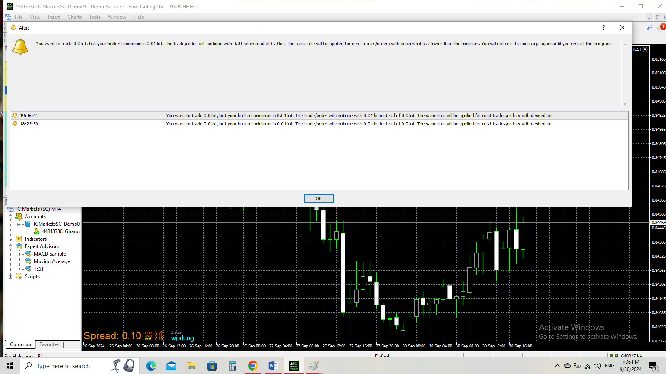Click the MetaTrader document icon next to File
The image size is (666, 374).
[8, 17]
